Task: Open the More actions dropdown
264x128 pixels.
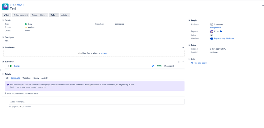Action: [44, 15]
